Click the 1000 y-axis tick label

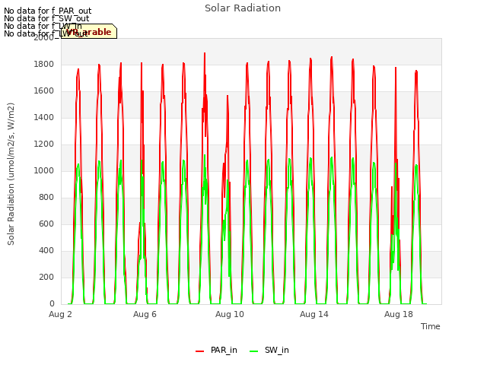(44, 170)
